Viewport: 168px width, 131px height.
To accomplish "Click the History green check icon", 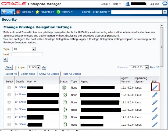I will point(58,12).
